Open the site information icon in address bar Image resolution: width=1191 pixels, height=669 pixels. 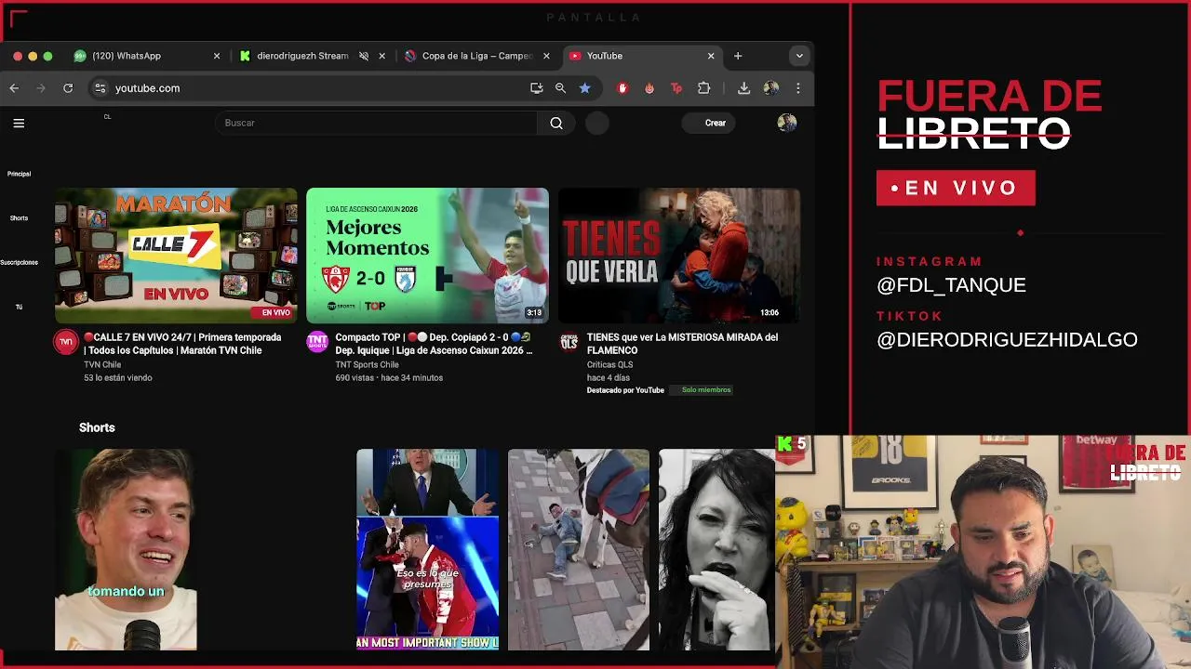tap(100, 88)
